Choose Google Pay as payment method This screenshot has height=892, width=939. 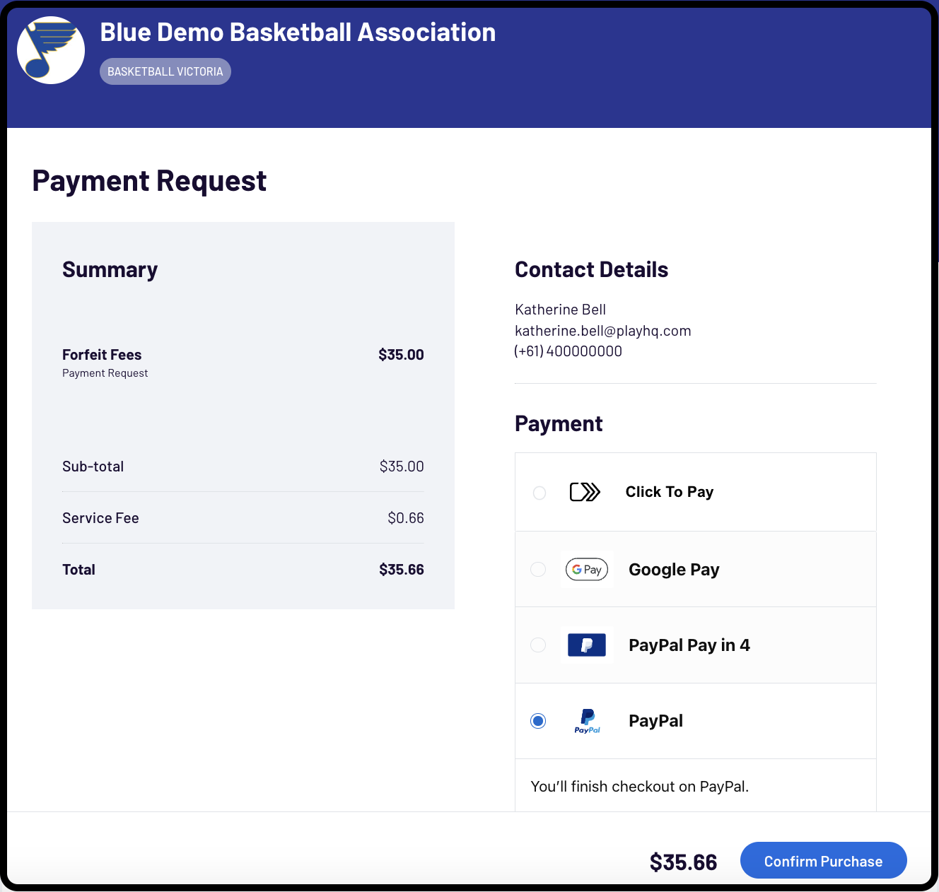point(538,569)
